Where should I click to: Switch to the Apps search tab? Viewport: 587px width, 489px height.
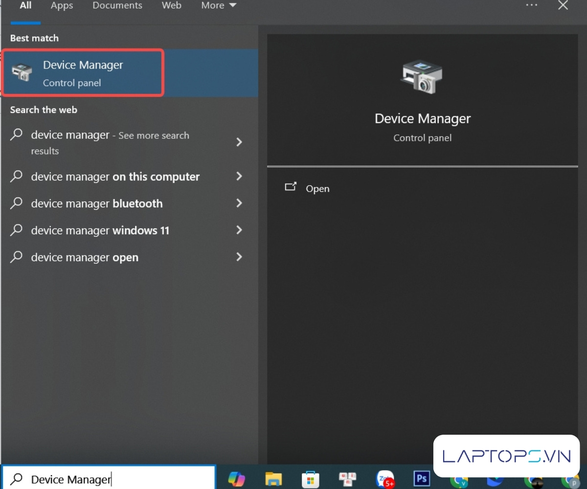62,6
